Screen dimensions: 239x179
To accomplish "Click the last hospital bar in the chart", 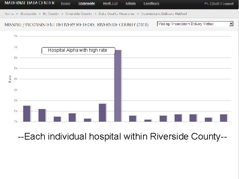I will [223, 118].
